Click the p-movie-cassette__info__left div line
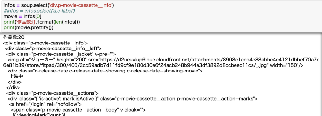This screenshot has height=116, width=322. [53, 49]
